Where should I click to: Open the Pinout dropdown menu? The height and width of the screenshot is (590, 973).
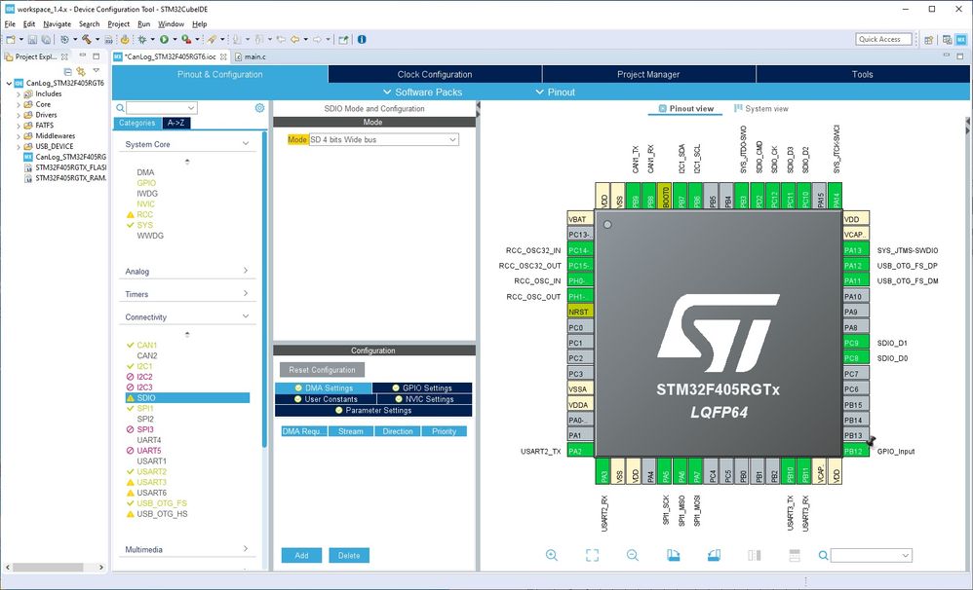tap(555, 92)
